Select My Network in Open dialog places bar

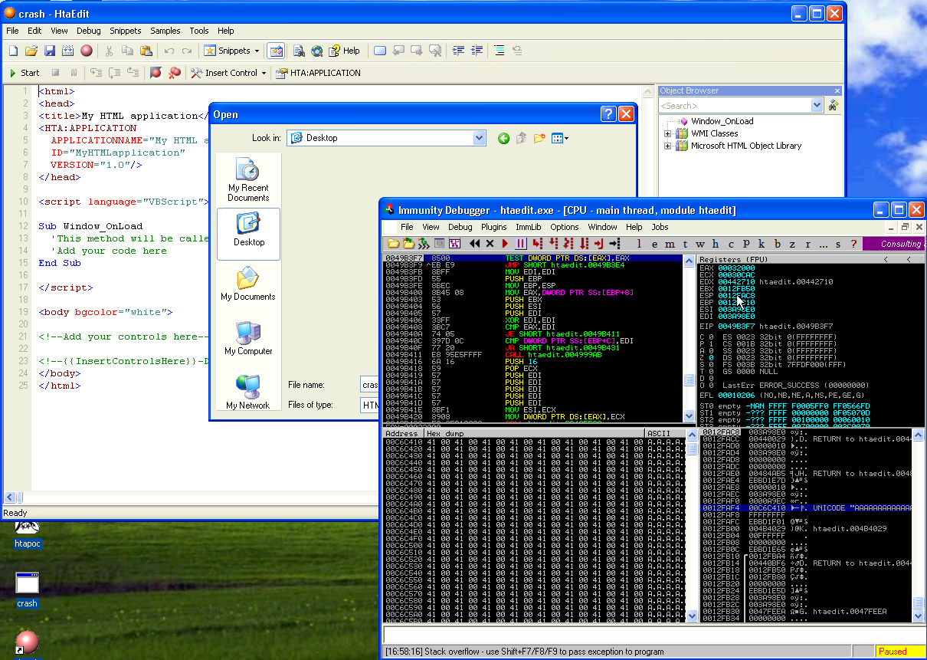[248, 392]
